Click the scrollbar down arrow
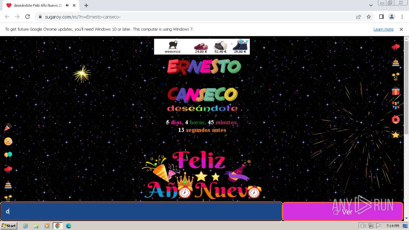The height and width of the screenshot is (230, 409). pyautogui.click(x=406, y=218)
